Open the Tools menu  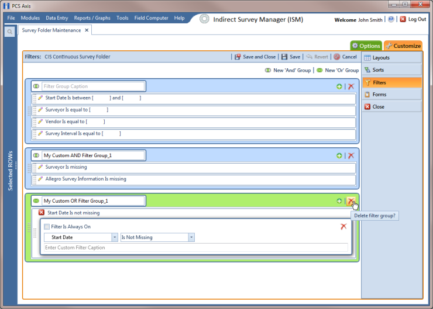click(122, 18)
